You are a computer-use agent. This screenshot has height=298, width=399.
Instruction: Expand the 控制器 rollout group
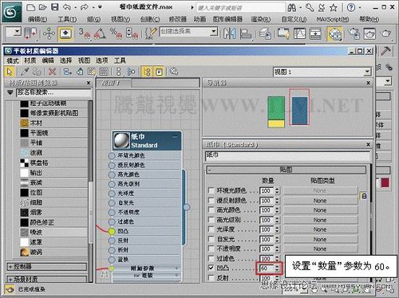(47, 266)
